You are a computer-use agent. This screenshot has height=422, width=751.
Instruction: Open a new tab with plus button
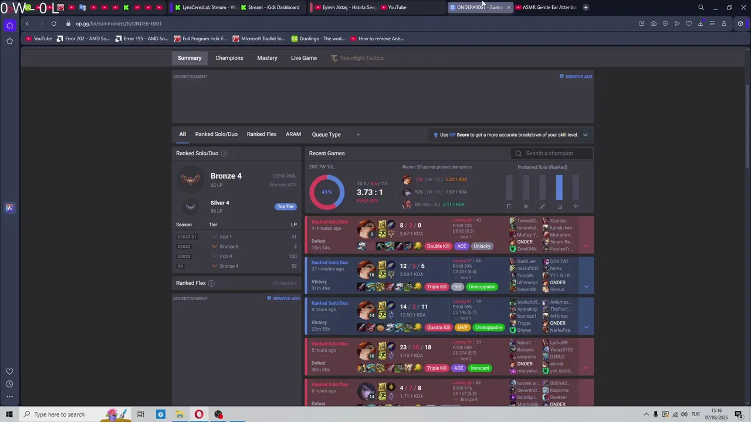tap(586, 8)
